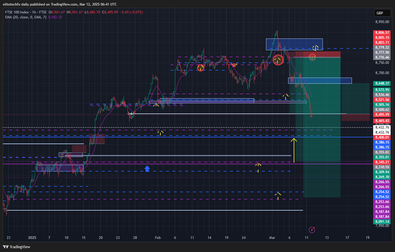Click the 24 date on time axis
Screen dimensions: 395x252
244,238
